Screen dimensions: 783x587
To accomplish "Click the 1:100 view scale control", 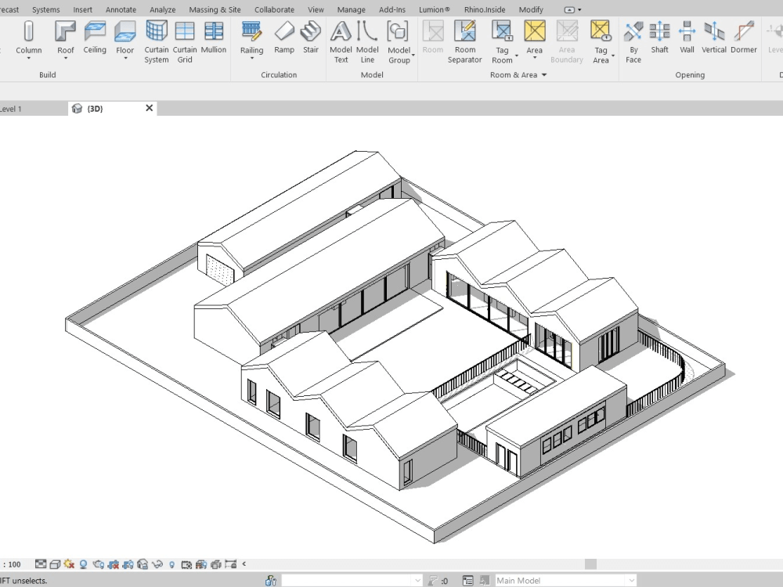I will (12, 564).
